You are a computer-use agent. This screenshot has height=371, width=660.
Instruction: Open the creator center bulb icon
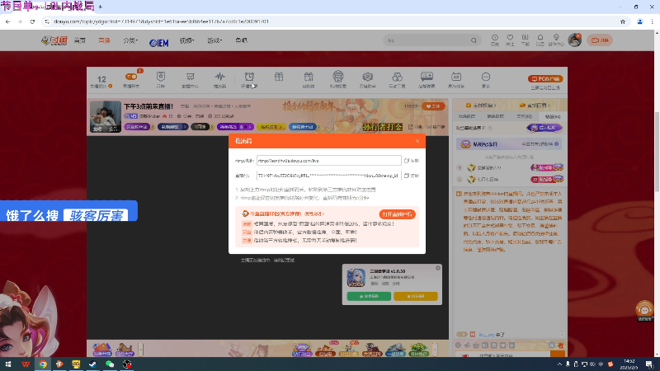coord(556,38)
